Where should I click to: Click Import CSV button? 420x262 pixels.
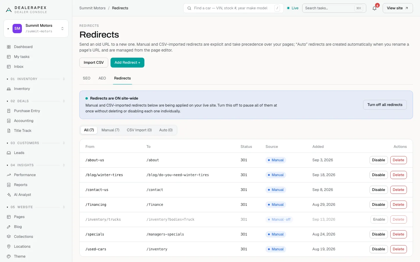pos(94,63)
